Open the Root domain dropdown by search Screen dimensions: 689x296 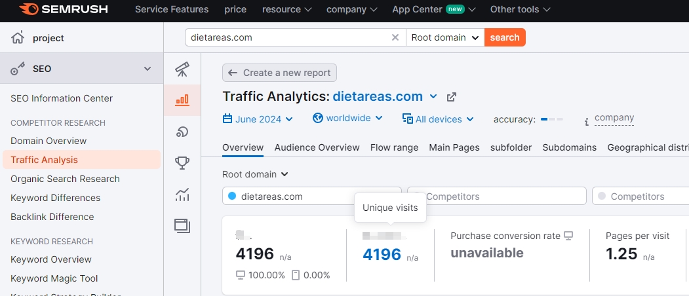point(444,37)
